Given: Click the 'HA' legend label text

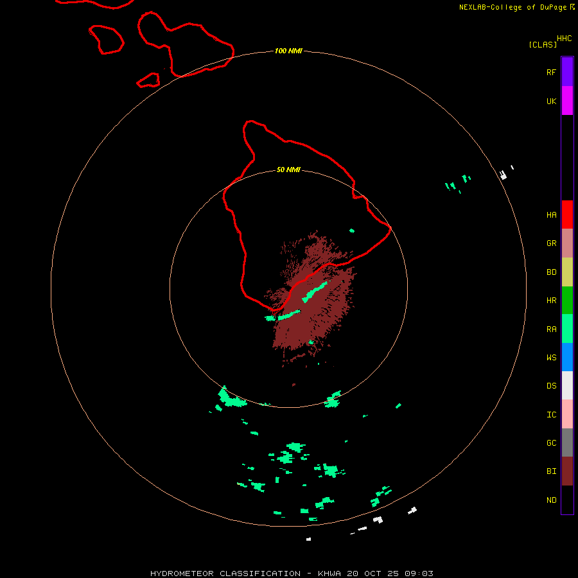Looking at the screenshot, I should click(x=551, y=215).
